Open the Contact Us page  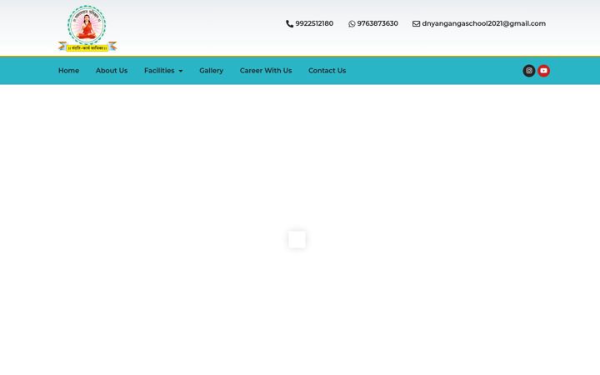click(x=327, y=71)
